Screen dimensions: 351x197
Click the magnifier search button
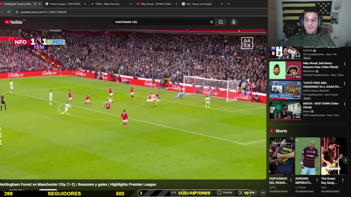click(221, 22)
